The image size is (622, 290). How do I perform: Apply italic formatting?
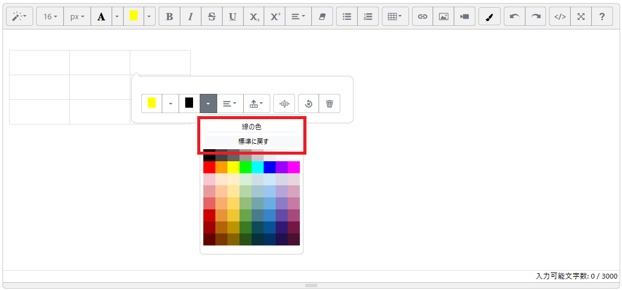tap(191, 17)
